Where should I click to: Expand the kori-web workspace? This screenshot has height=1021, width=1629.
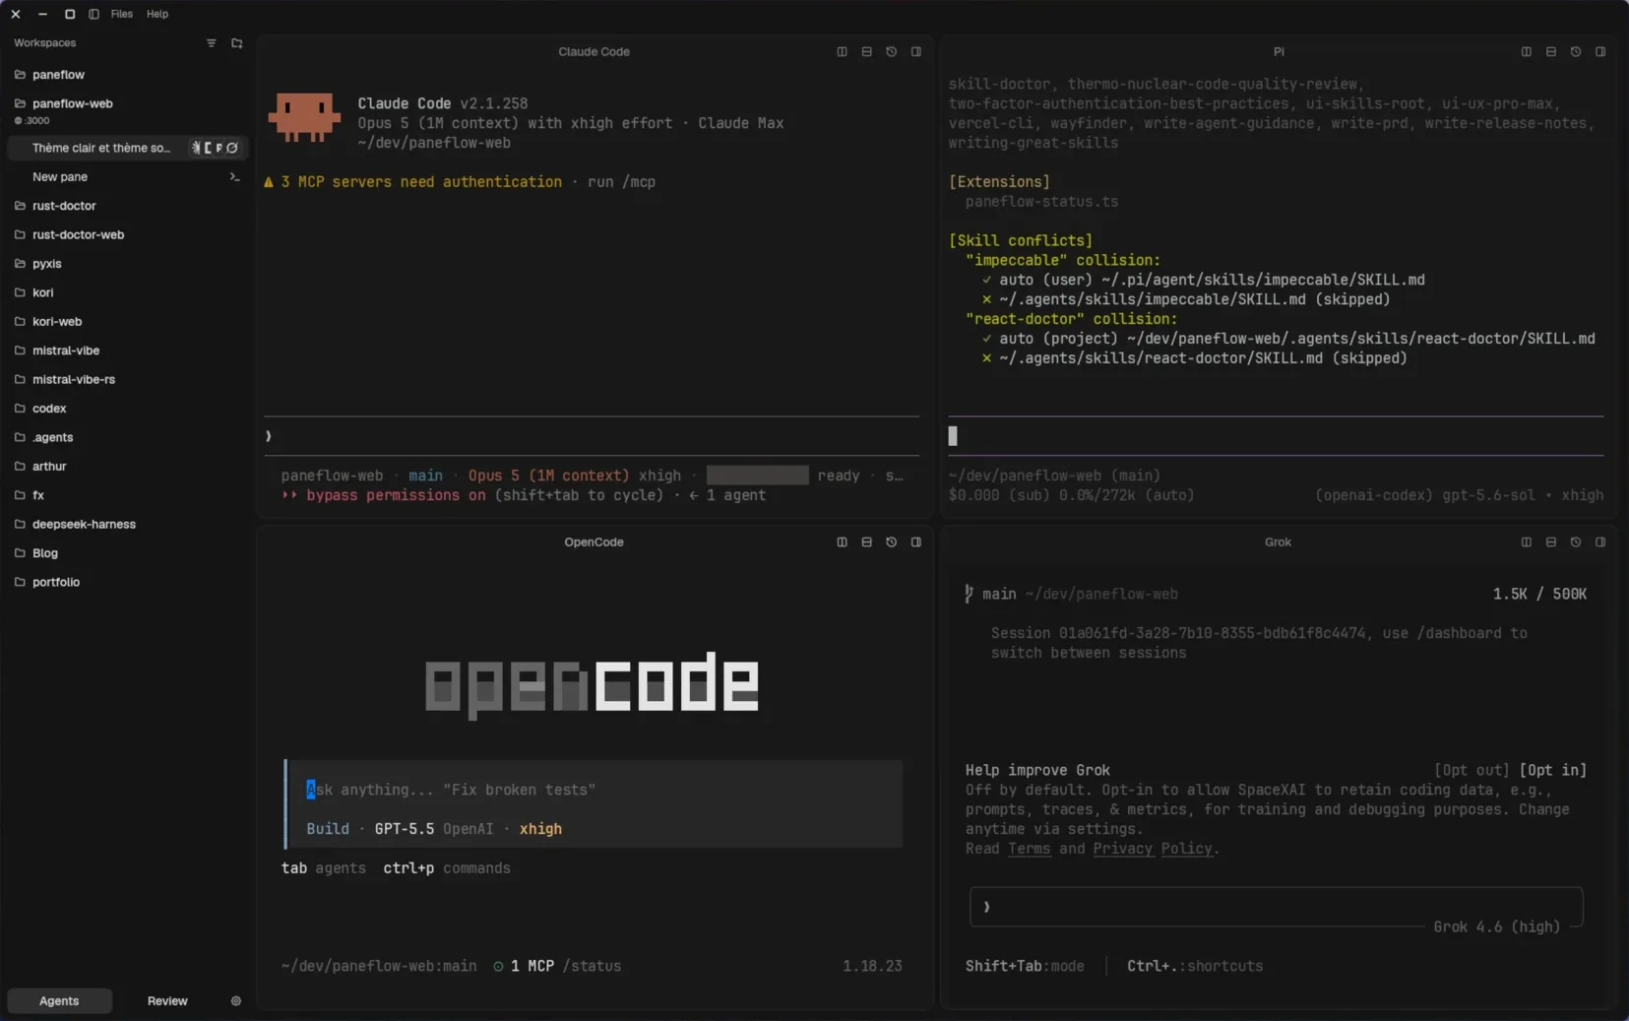coord(126,322)
